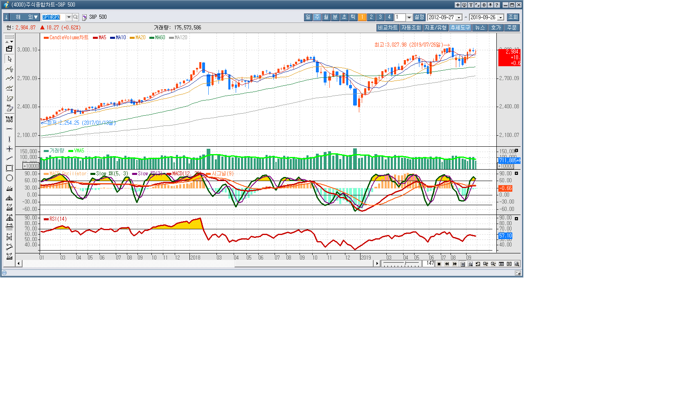Viewport: 676px width, 403px height.
Task: Click the undo zoom icon
Action: pyautogui.click(x=478, y=264)
